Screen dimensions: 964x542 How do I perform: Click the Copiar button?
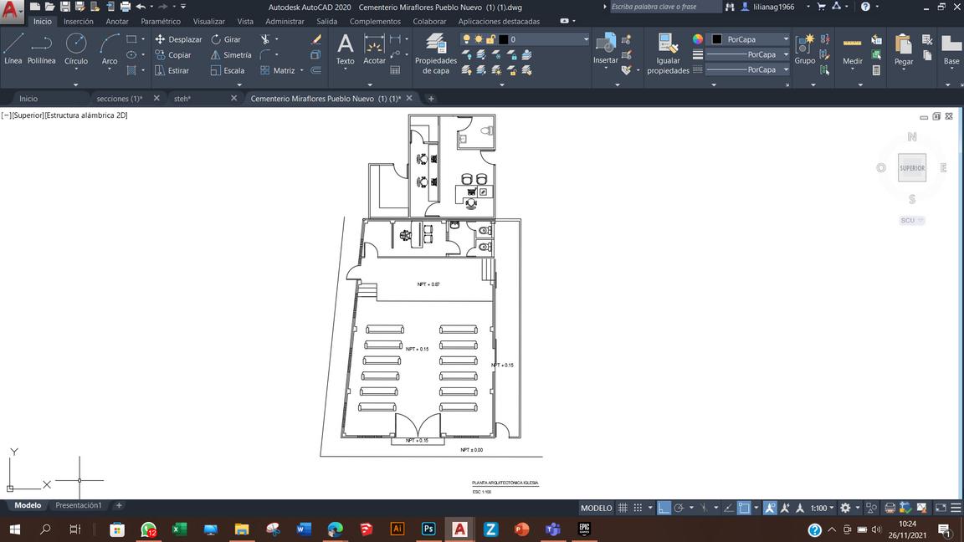(173, 54)
